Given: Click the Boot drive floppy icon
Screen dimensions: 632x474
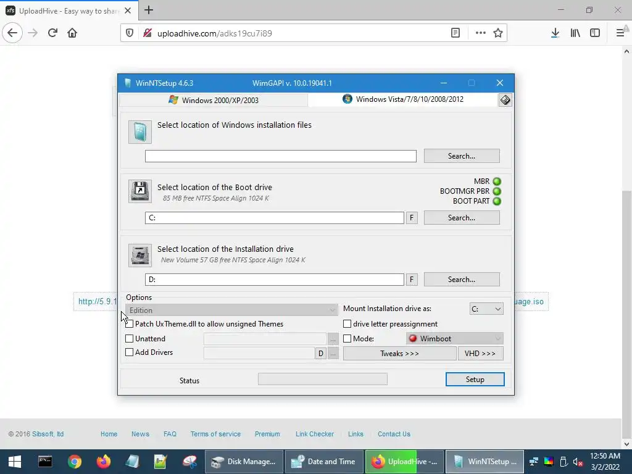Looking at the screenshot, I should (x=140, y=191).
